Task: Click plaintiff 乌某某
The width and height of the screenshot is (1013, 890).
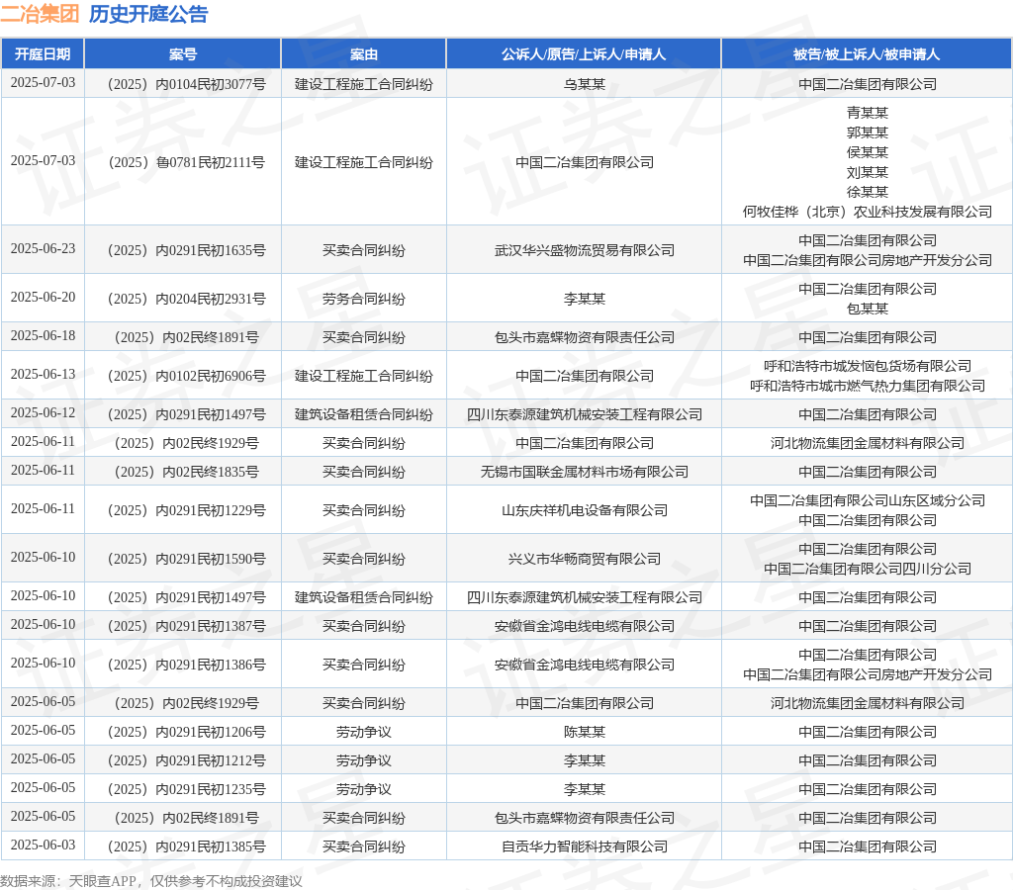Action: click(x=584, y=84)
